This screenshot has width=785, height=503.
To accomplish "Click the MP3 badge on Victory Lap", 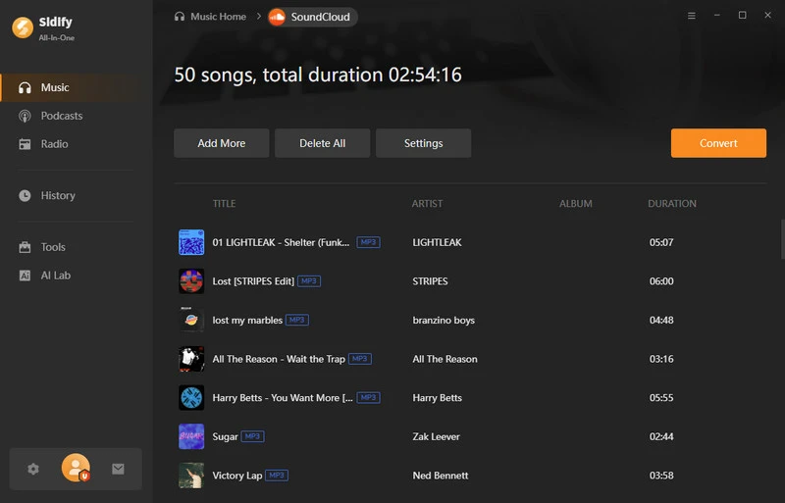I will point(277,475).
